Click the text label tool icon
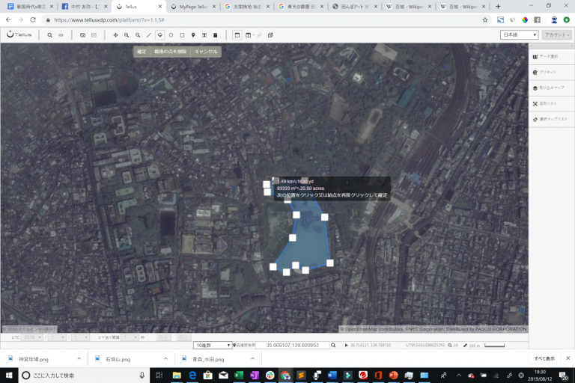Image resolution: width=575 pixels, height=383 pixels. point(204,35)
